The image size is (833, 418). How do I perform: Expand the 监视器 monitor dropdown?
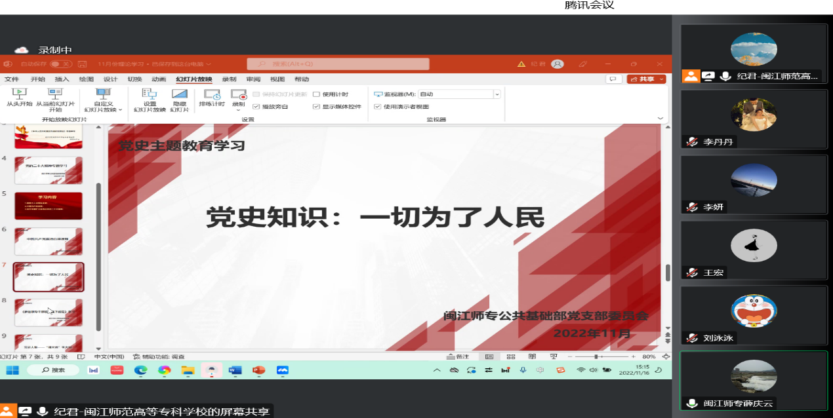[497, 94]
